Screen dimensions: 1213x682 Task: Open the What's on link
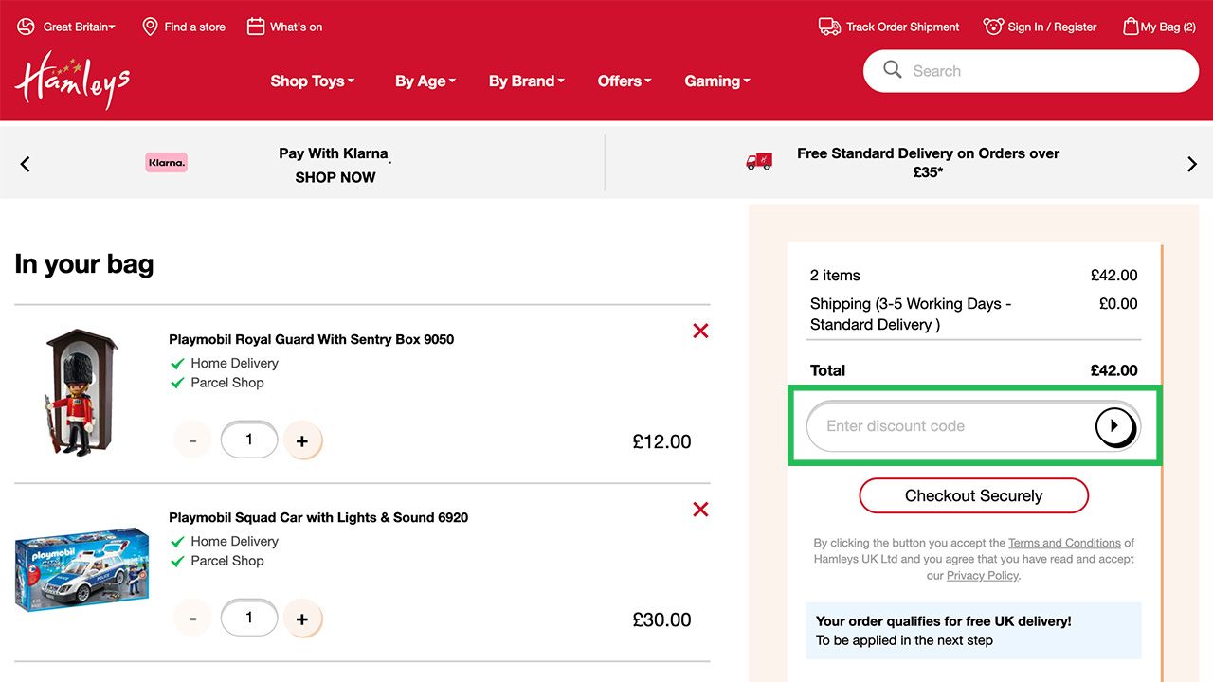point(296,27)
